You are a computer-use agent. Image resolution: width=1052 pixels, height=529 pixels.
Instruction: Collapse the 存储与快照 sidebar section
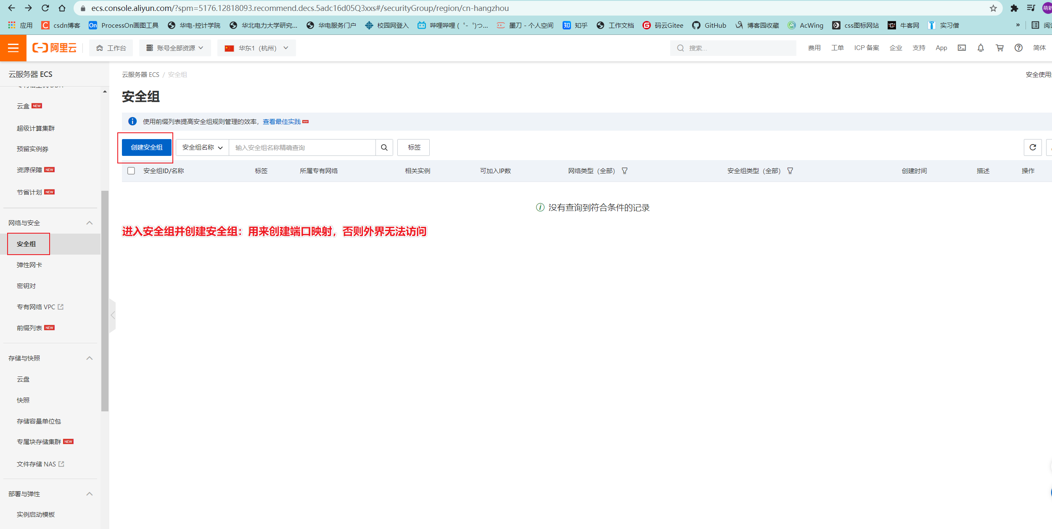tap(89, 358)
